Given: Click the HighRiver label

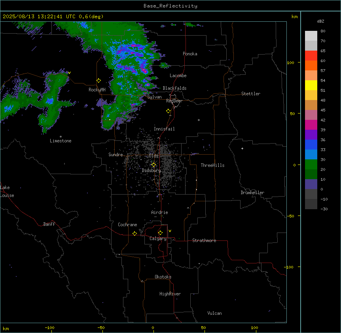Looking at the screenshot, I should pyautogui.click(x=170, y=294).
